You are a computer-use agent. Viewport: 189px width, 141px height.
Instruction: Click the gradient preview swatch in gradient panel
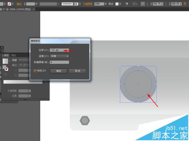click(x=5, y=61)
